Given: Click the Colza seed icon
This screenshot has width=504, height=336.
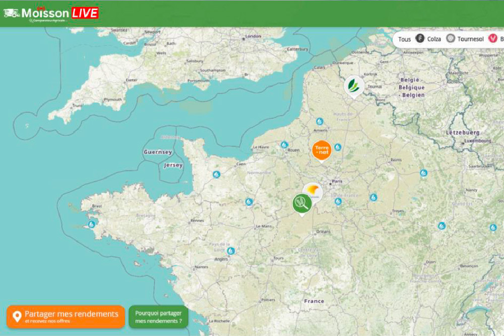Looking at the screenshot, I should [420, 39].
